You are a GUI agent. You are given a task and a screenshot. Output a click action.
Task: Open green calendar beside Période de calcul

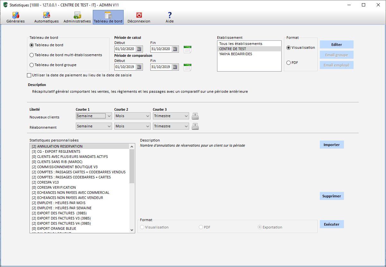click(x=188, y=49)
